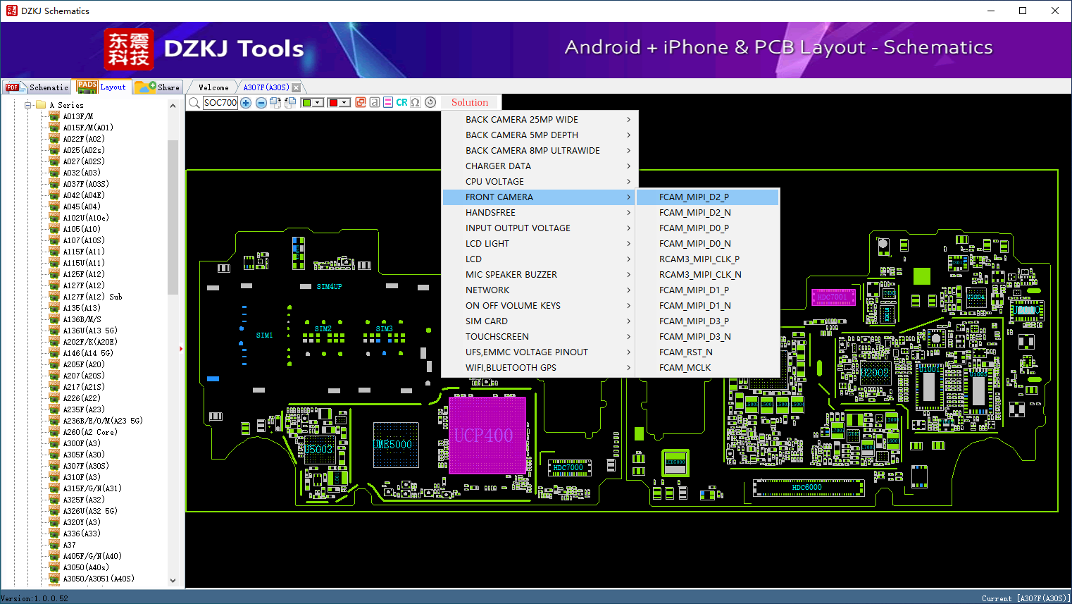Click the board icon beside A260(A2 Core)
1072x604 pixels.
54,432
